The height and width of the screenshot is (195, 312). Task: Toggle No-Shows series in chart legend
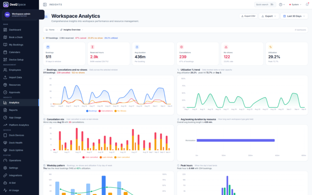point(120,111)
